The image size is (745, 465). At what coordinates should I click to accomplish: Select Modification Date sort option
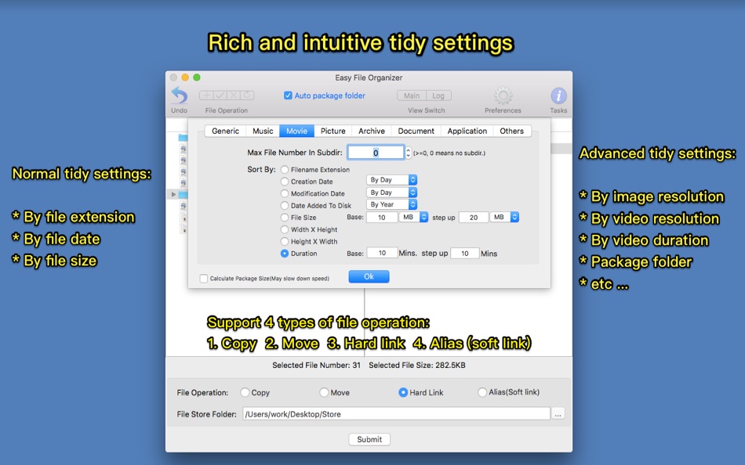tap(284, 193)
